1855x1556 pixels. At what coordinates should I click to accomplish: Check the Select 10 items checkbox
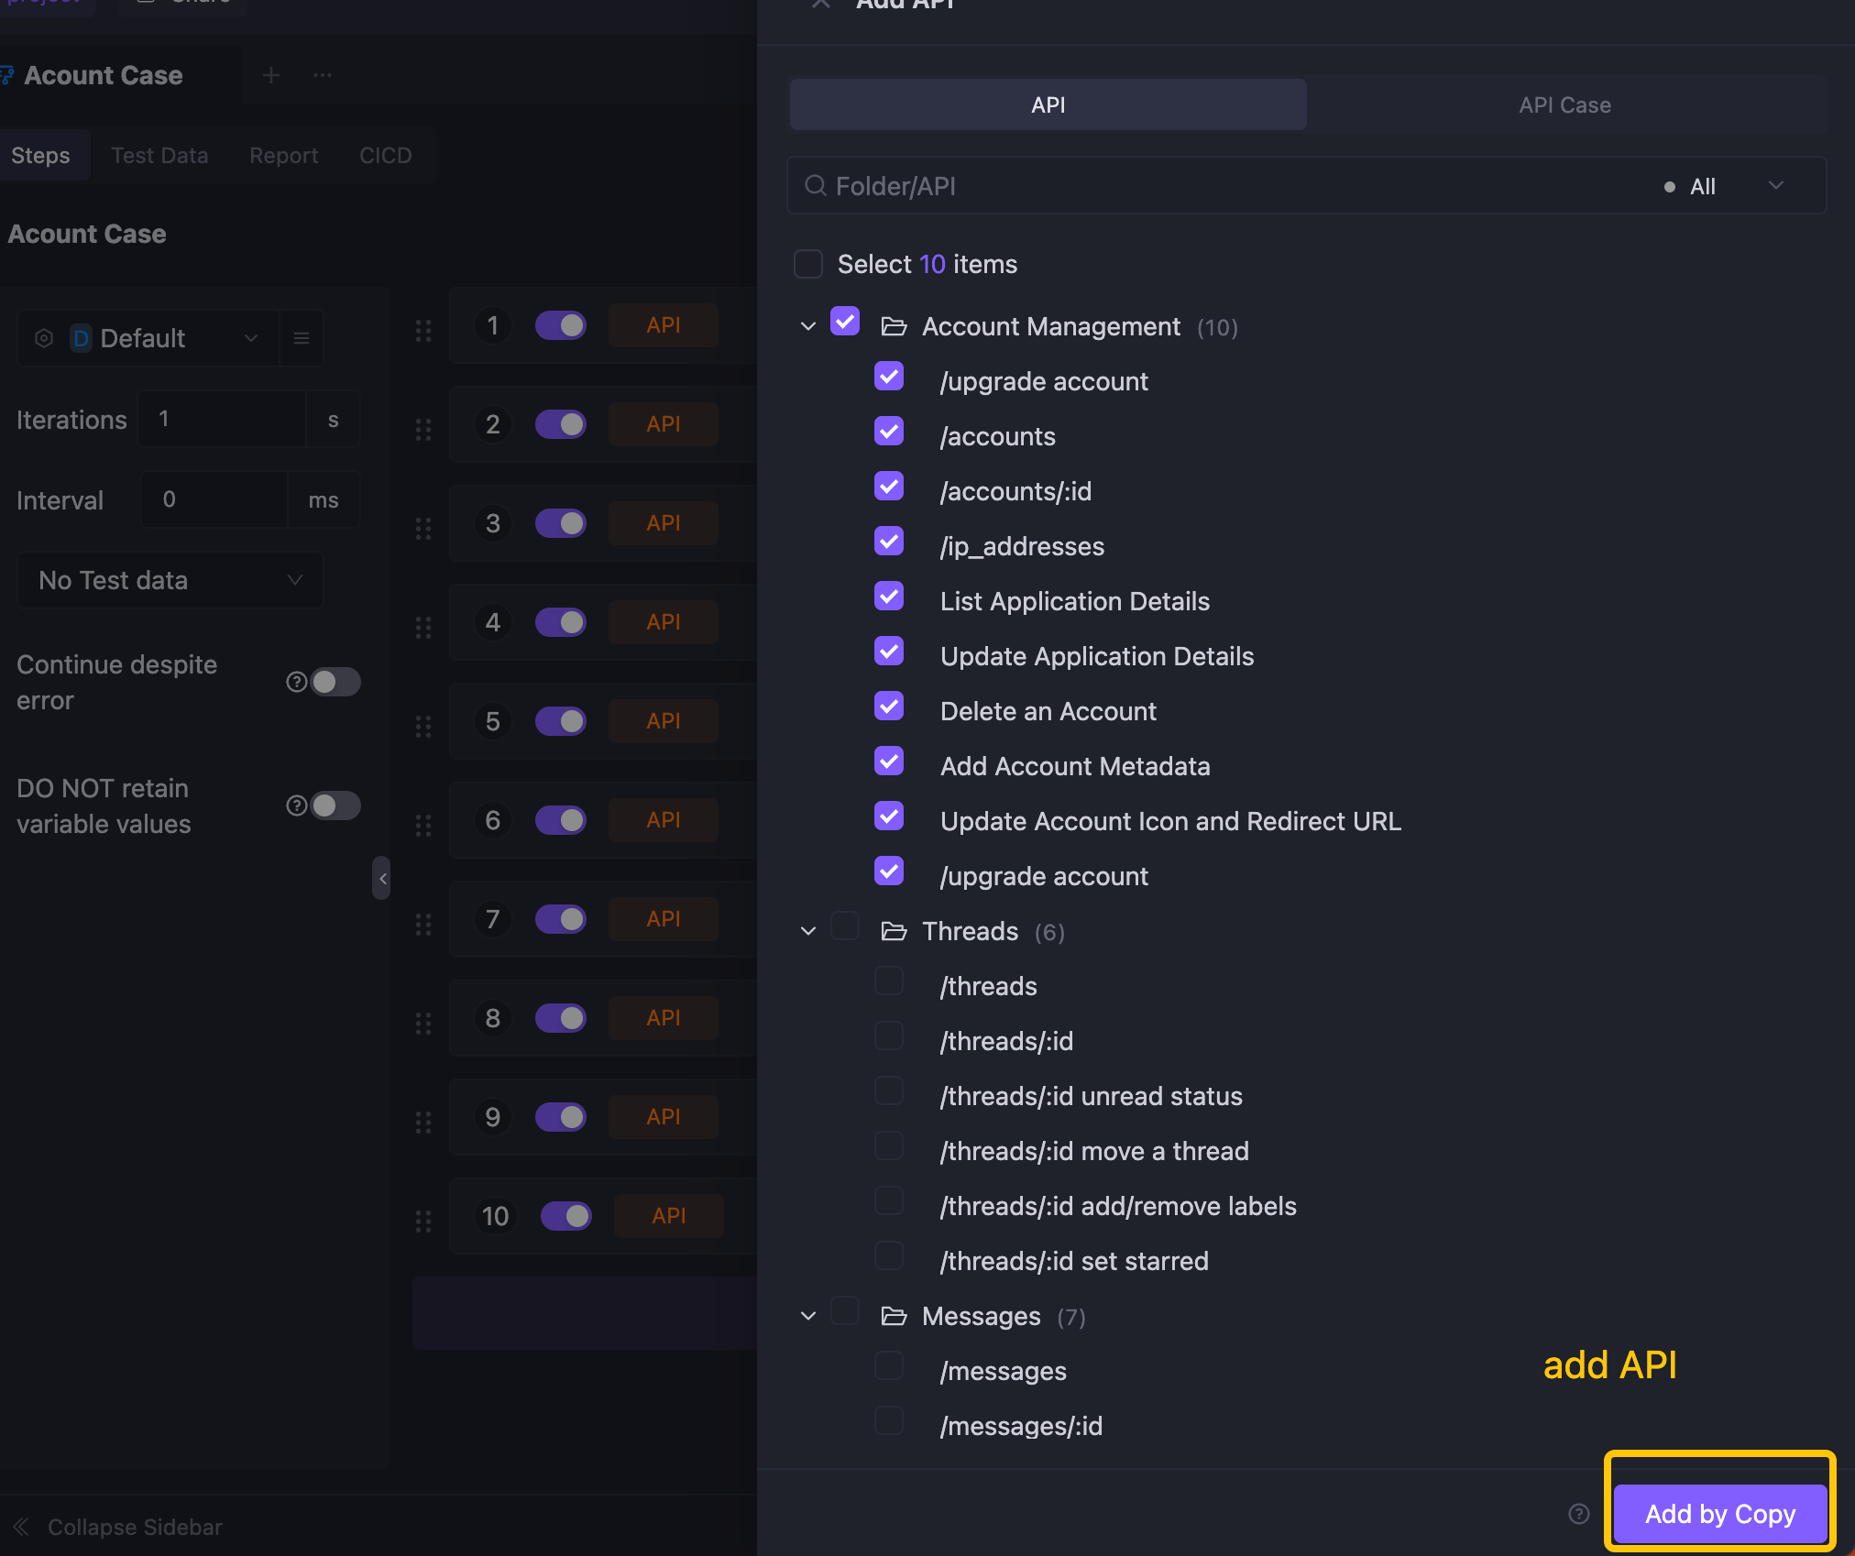coord(808,262)
